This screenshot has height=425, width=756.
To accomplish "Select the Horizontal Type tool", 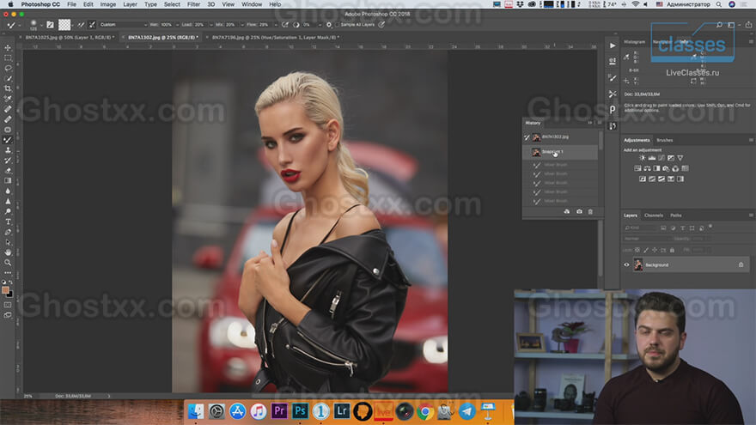I will coord(8,222).
